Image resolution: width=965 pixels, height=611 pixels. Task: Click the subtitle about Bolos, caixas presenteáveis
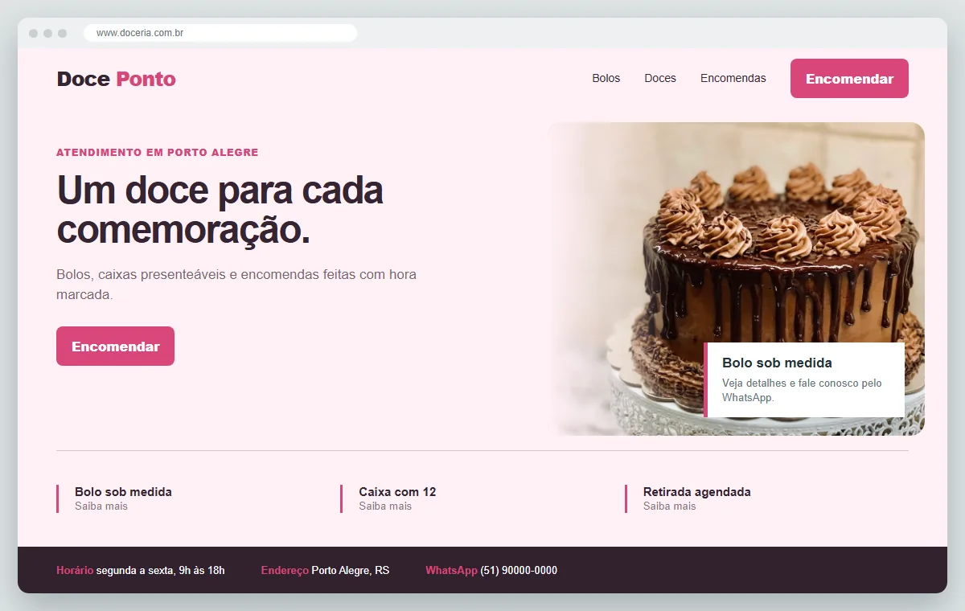pos(236,285)
